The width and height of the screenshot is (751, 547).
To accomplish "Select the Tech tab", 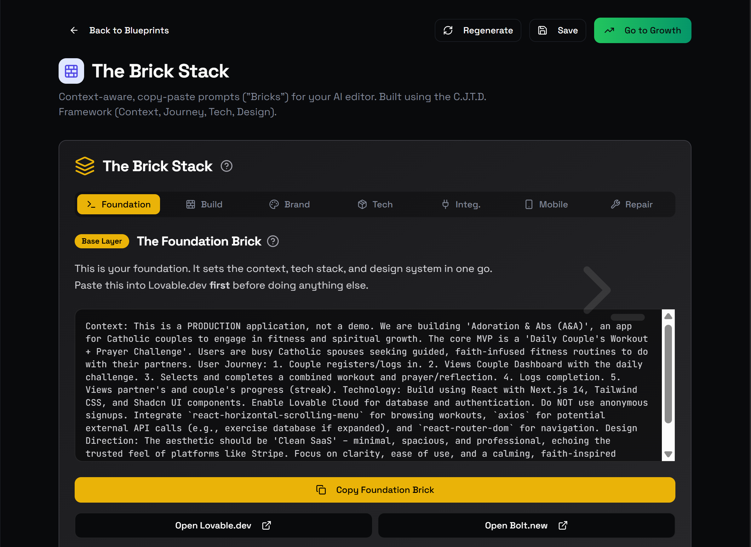I will 375,204.
